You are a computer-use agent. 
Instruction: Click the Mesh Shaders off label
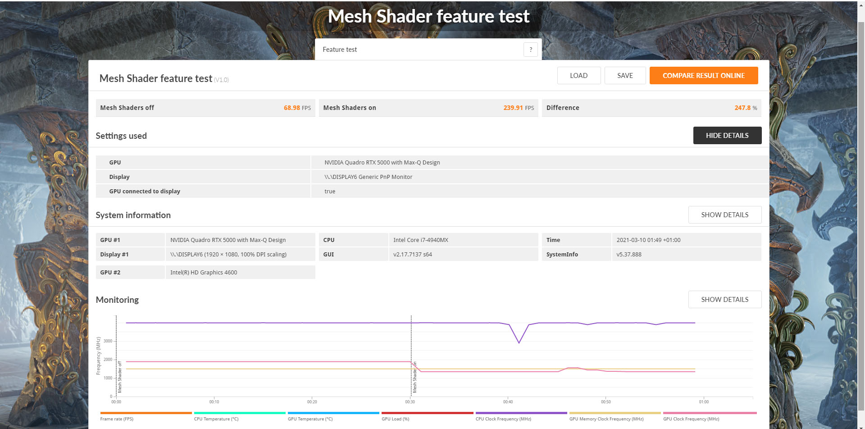click(127, 108)
